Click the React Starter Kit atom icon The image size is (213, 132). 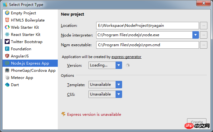tap(7, 35)
